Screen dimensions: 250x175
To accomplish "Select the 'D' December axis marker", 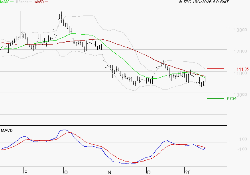I will click(148, 172).
